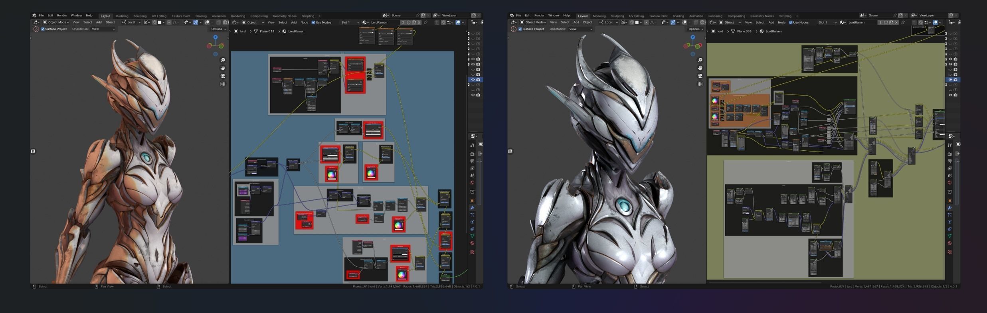Image resolution: width=987 pixels, height=313 pixels.
Task: Pin the node tree in left window header
Action: (426, 23)
